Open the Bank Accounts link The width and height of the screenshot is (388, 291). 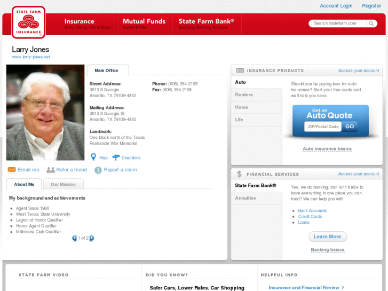(312, 210)
